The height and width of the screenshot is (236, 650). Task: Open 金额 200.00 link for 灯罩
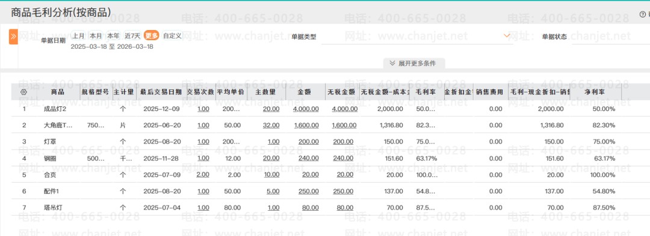pyautogui.click(x=308, y=142)
